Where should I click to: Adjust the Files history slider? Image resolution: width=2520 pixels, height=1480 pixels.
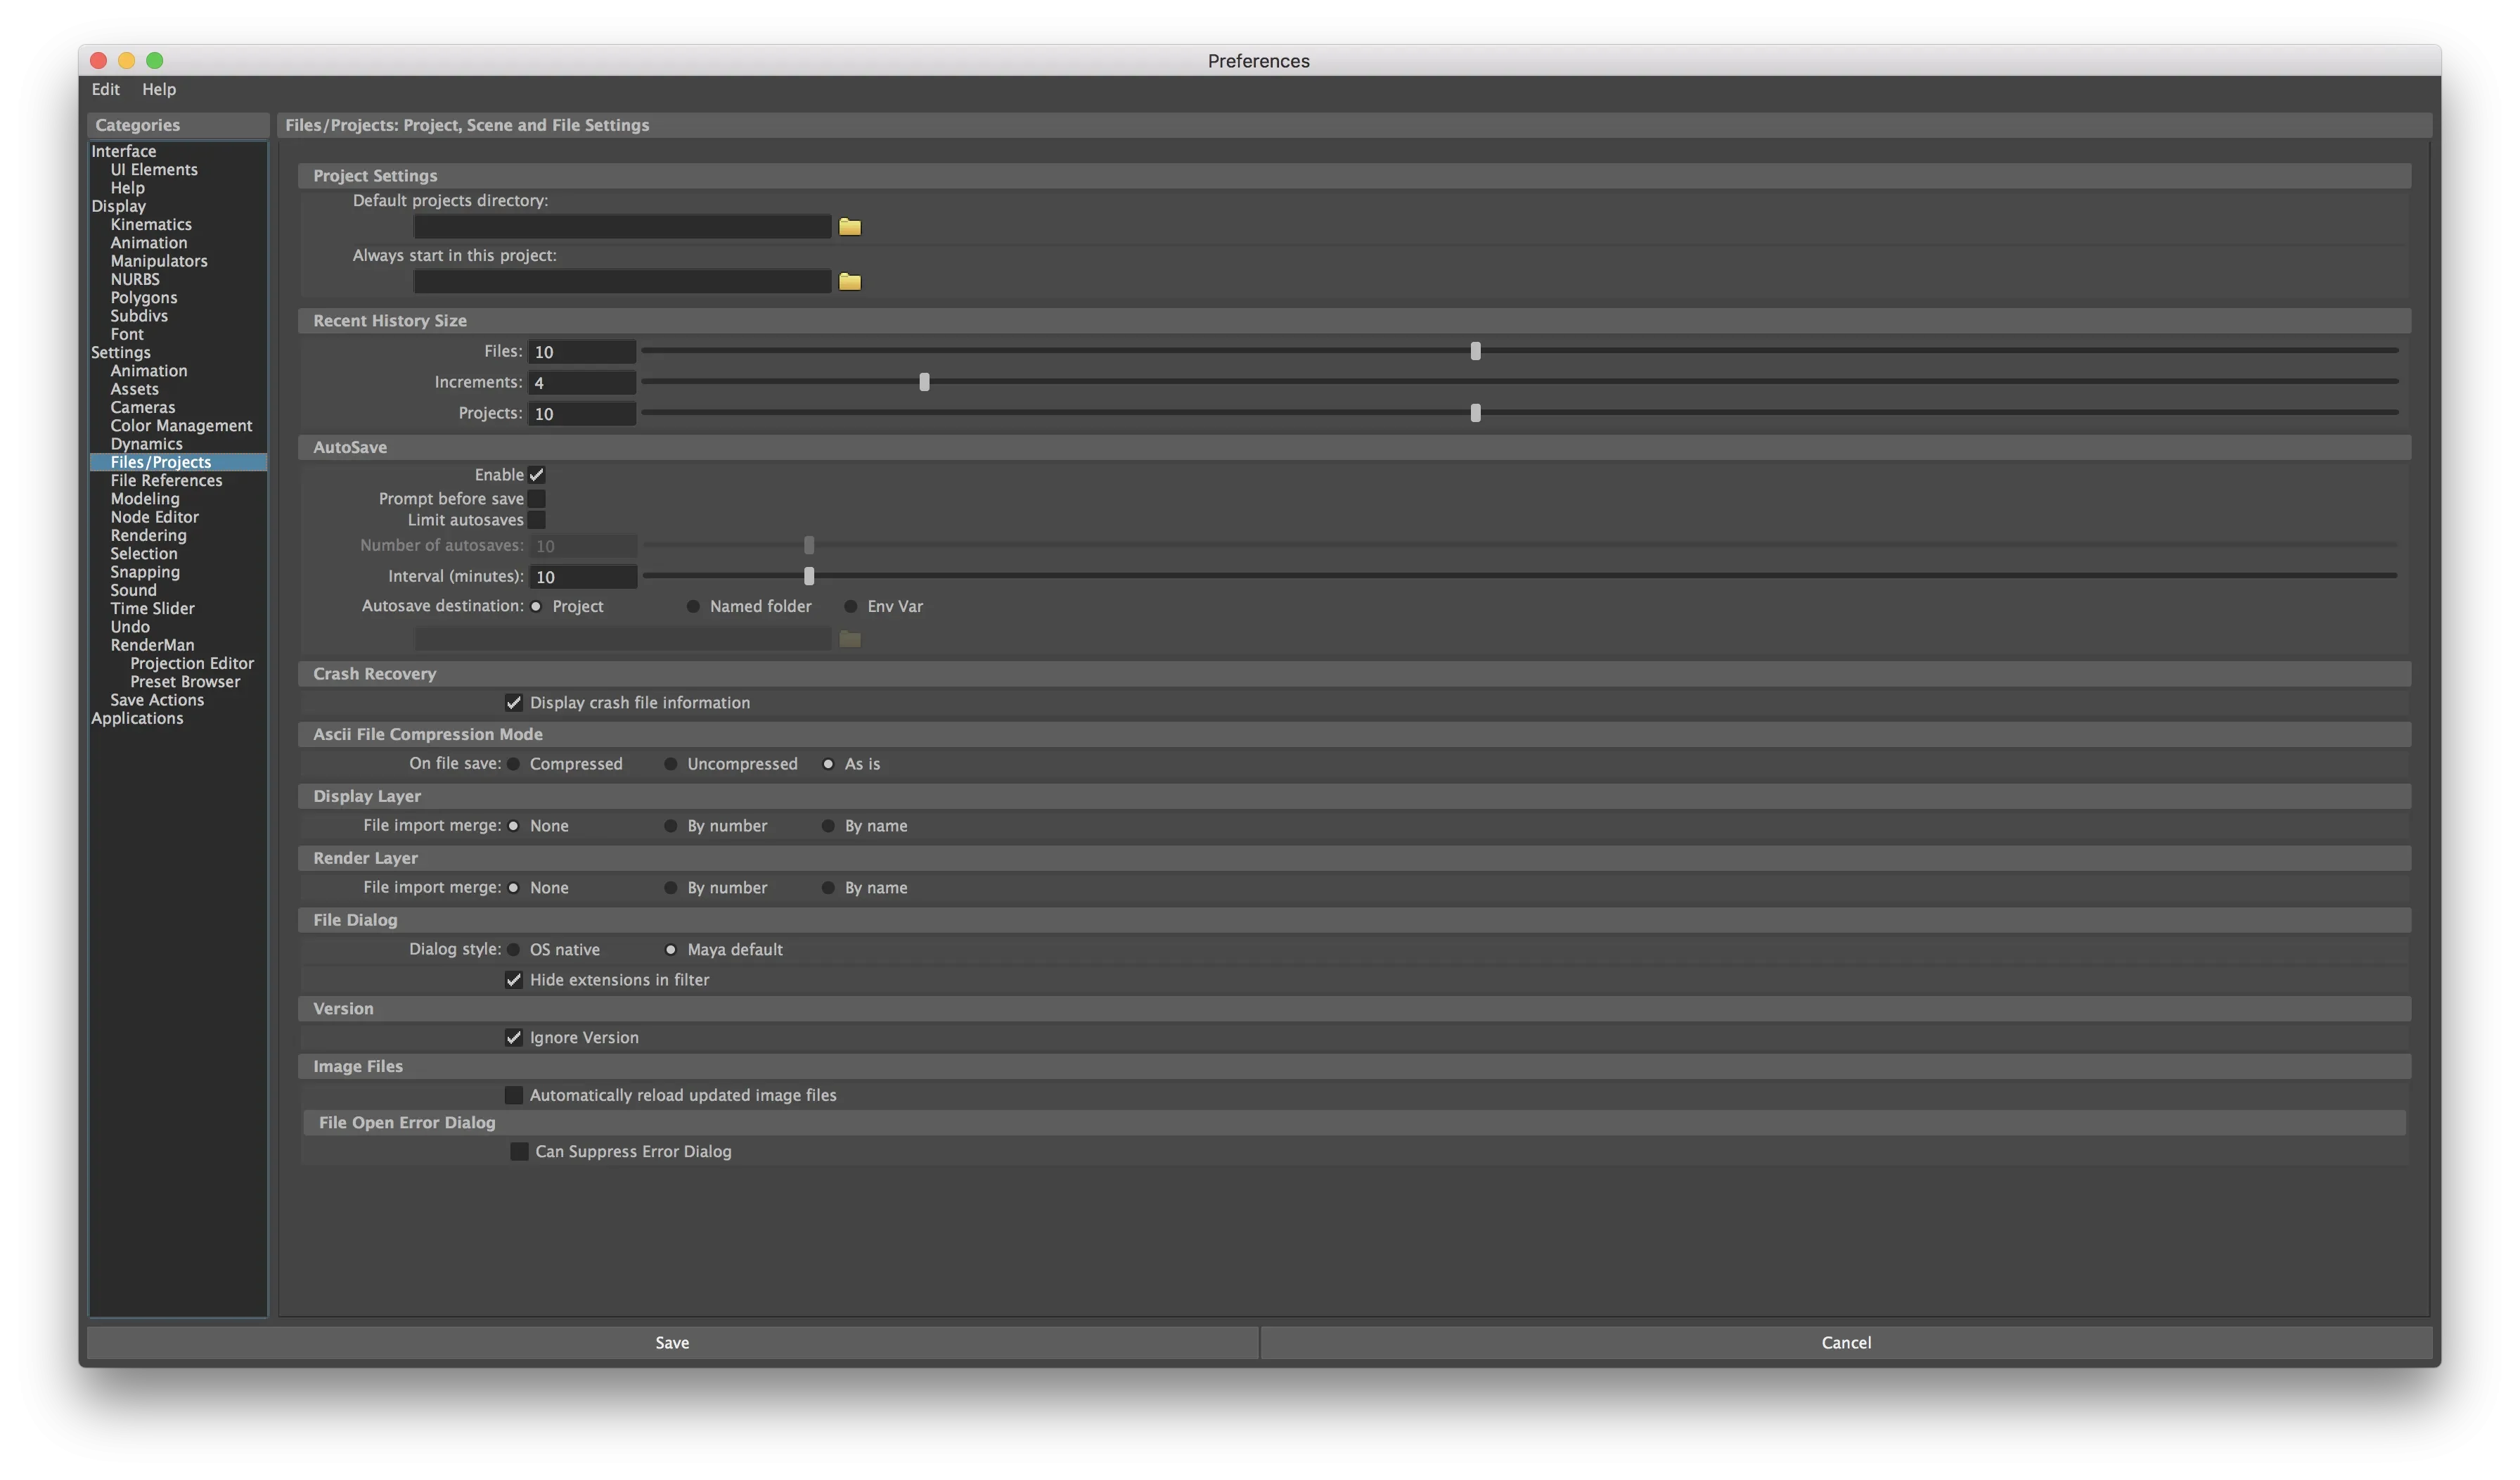tap(1475, 351)
